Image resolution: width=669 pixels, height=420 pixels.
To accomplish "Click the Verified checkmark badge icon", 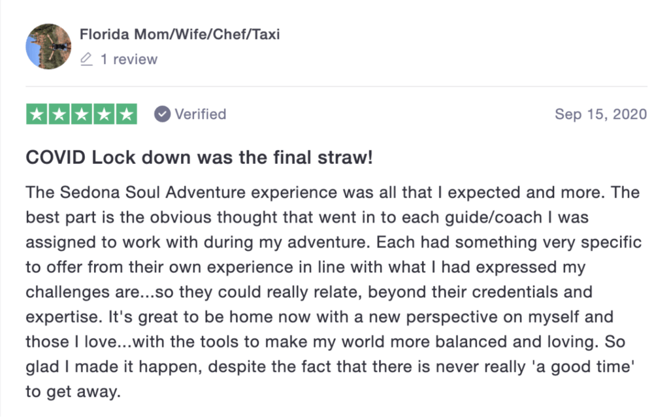I will 162,114.
